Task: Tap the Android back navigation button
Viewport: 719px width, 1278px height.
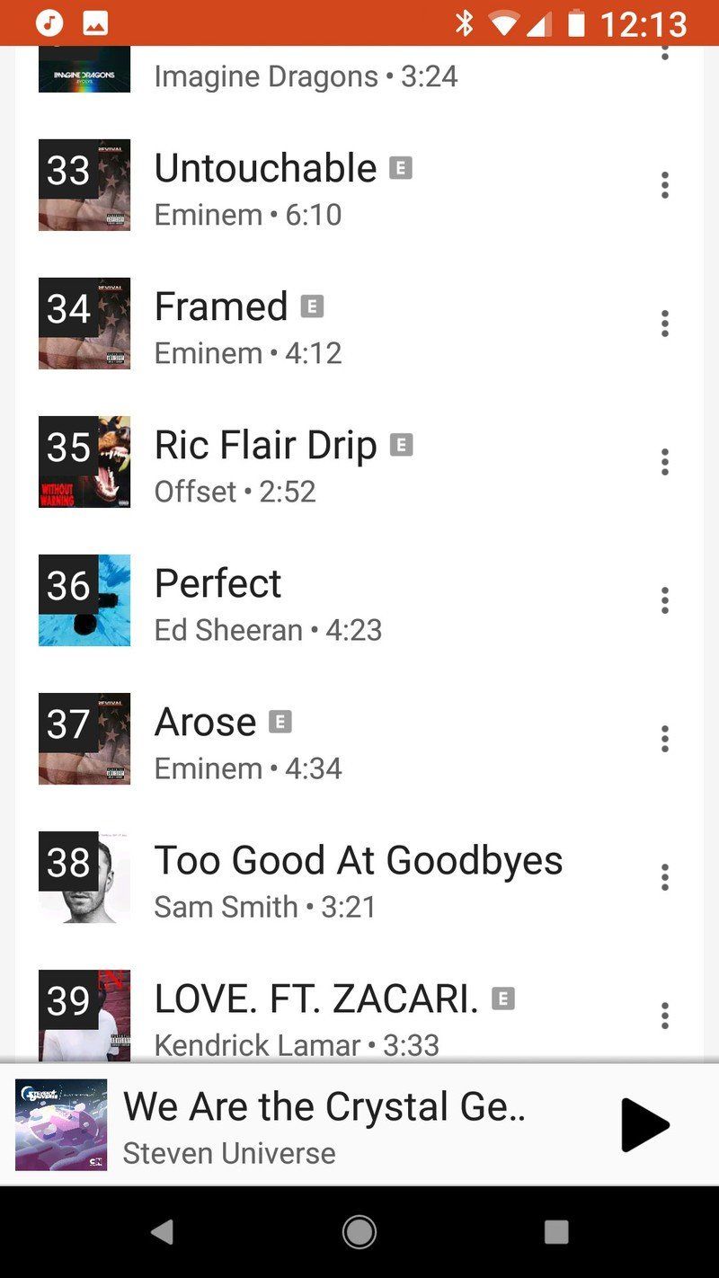Action: click(162, 1232)
